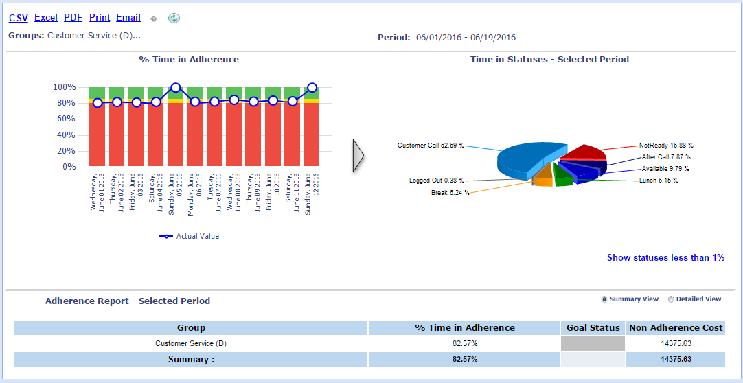Screen dimensions: 743x383
Task: Select the Summary View radio button
Action: click(604, 299)
